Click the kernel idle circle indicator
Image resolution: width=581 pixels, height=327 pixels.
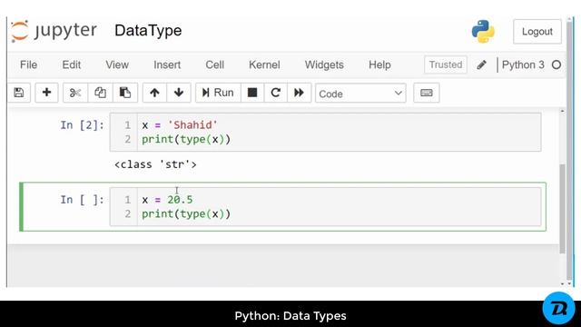pos(556,64)
